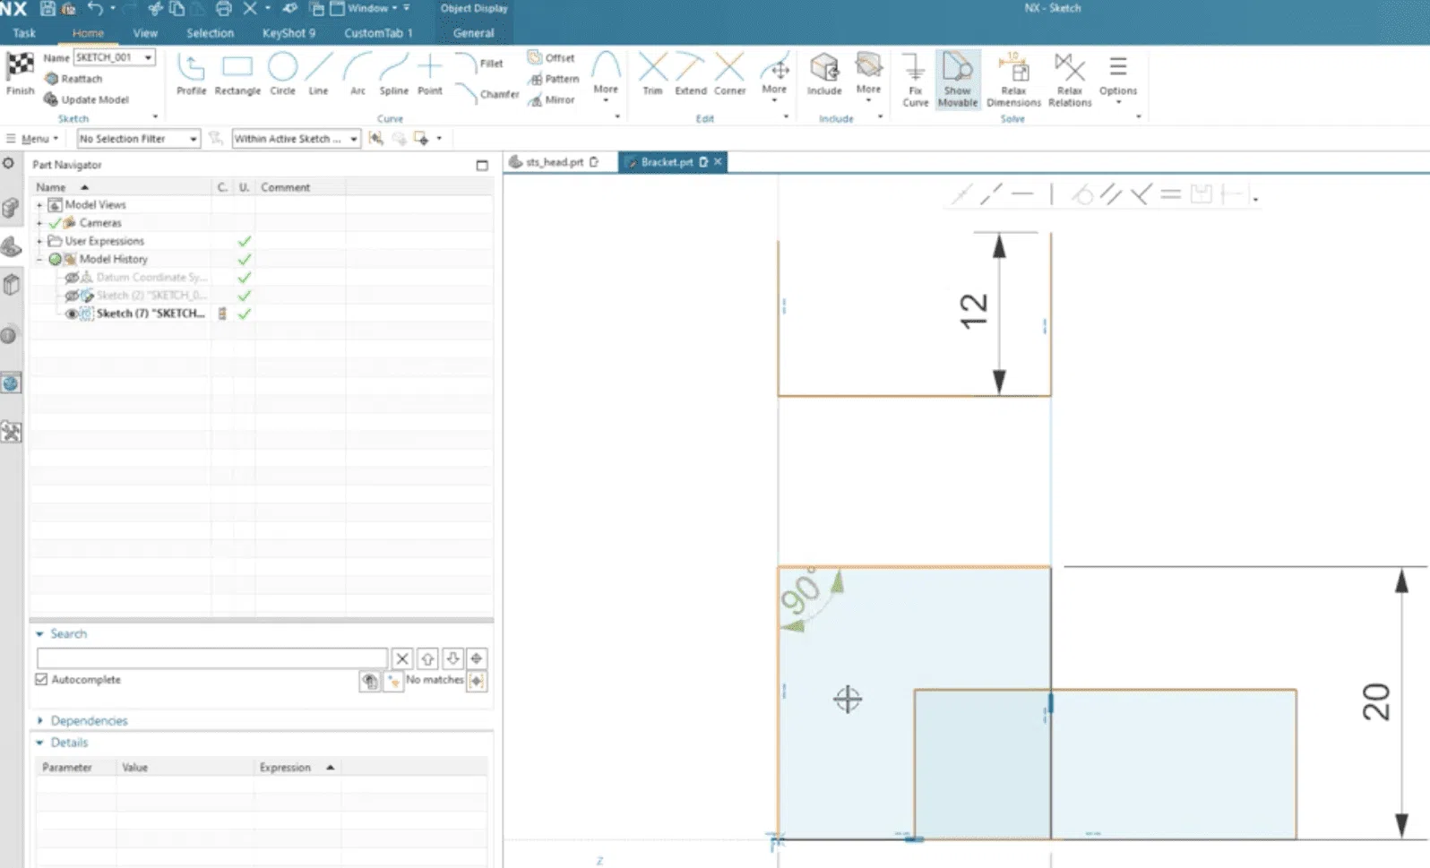Image resolution: width=1430 pixels, height=868 pixels.
Task: Toggle the Show Movable button
Action: 958,80
